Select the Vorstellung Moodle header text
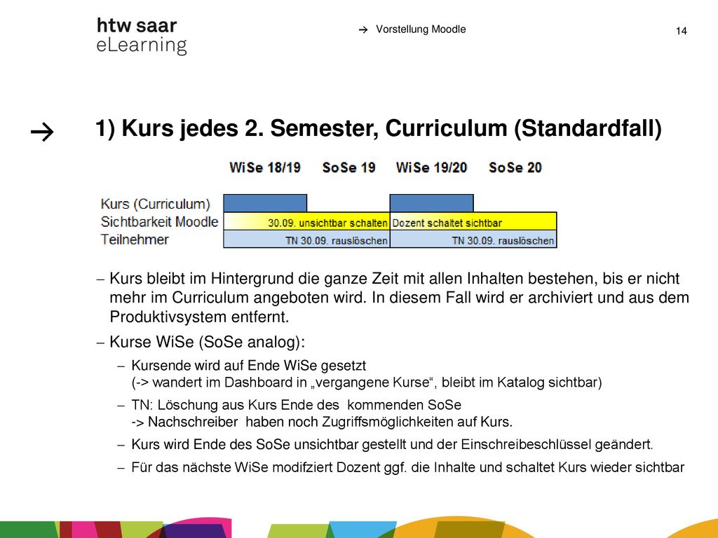Viewport: 718px width, 538px height. (421, 29)
